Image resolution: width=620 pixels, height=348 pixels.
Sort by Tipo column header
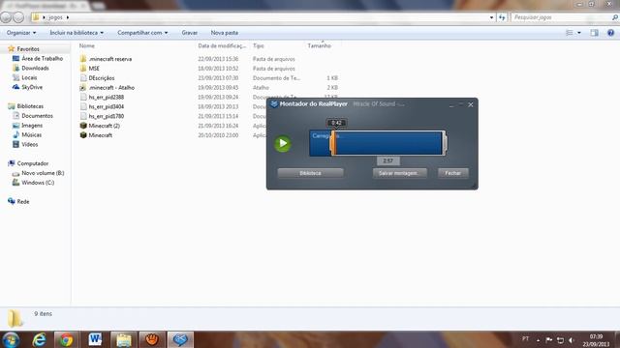tap(259, 45)
